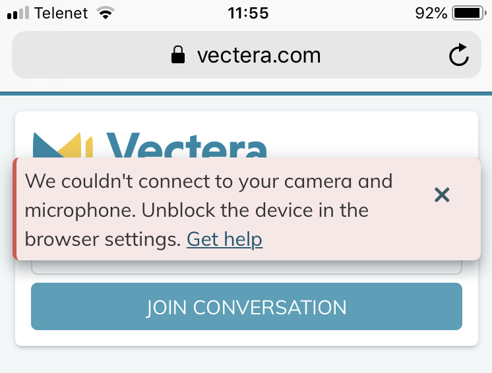492x373 pixels.
Task: Click blank page area below the card
Action: click(x=246, y=360)
